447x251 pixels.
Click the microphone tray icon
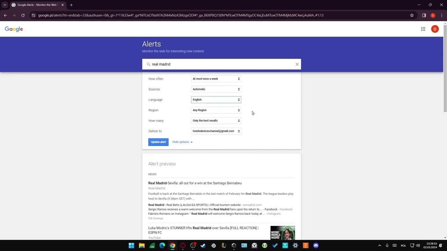tap(387, 245)
